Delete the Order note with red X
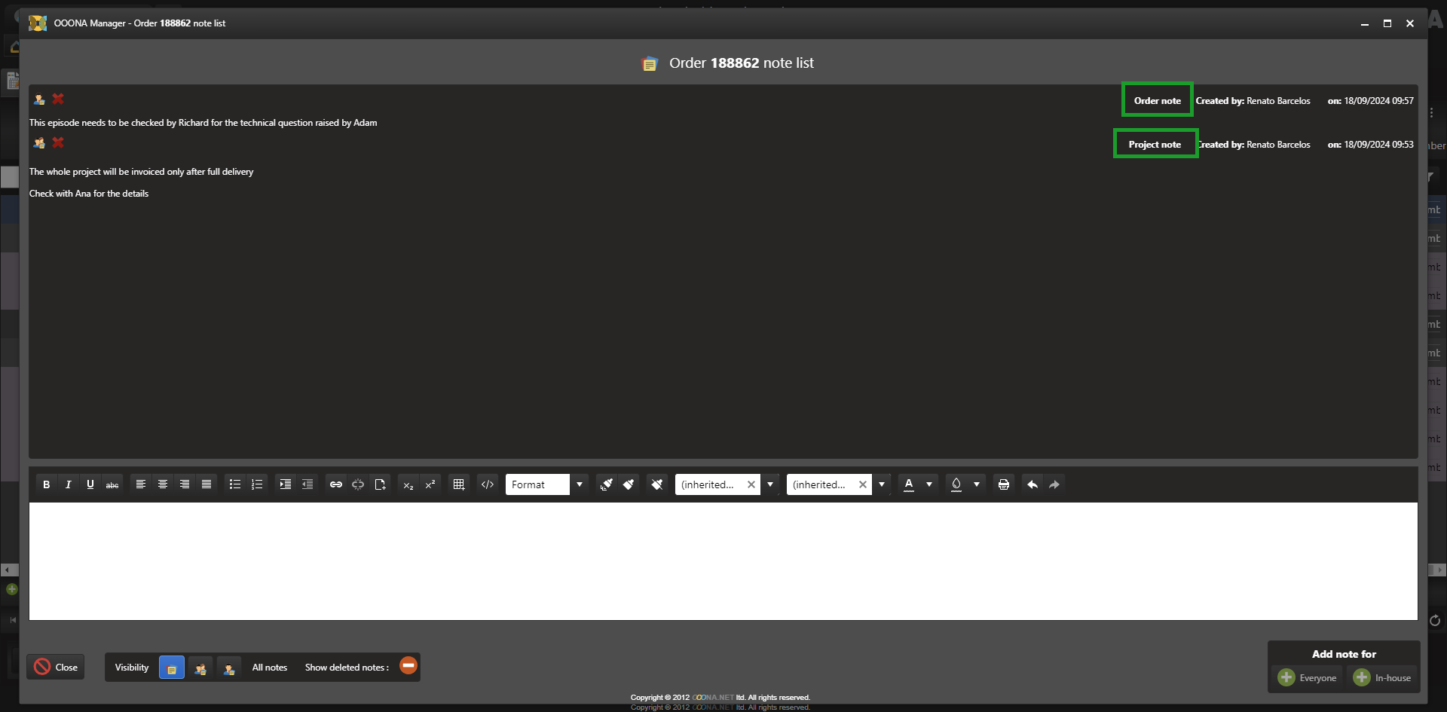 click(58, 99)
